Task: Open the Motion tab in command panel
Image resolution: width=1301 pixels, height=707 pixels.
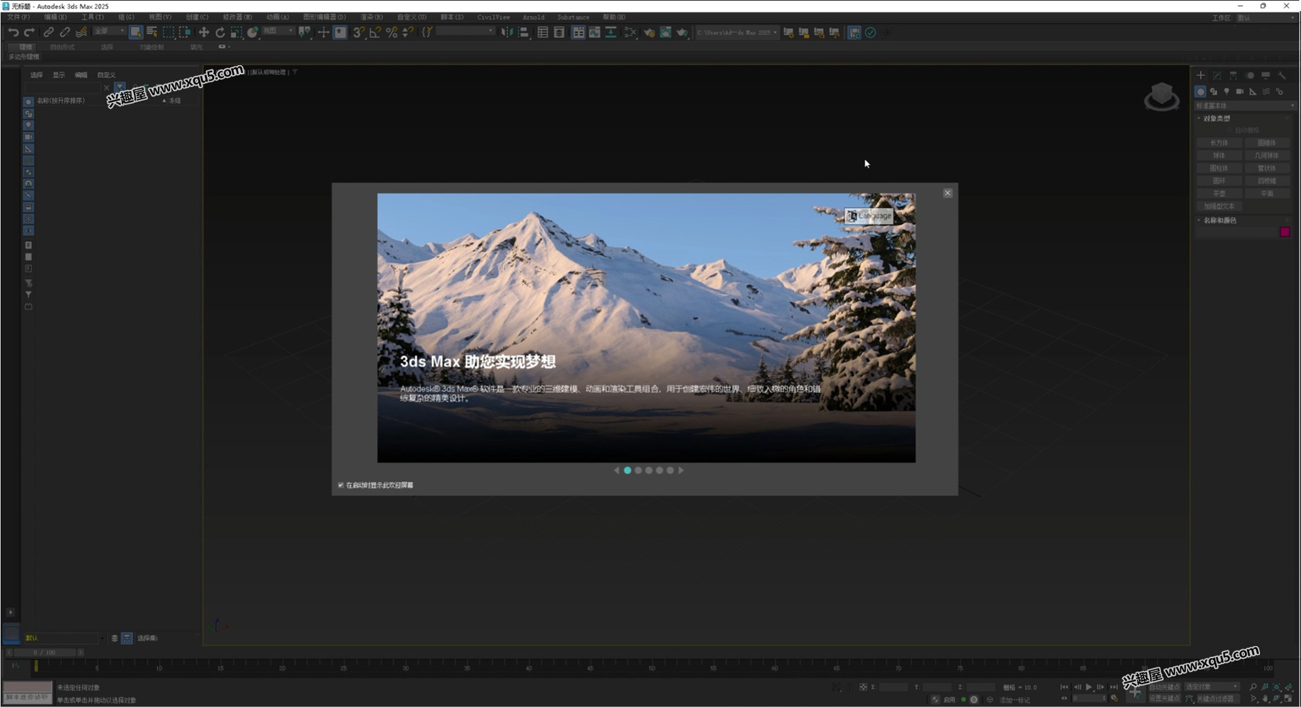Action: (1250, 75)
